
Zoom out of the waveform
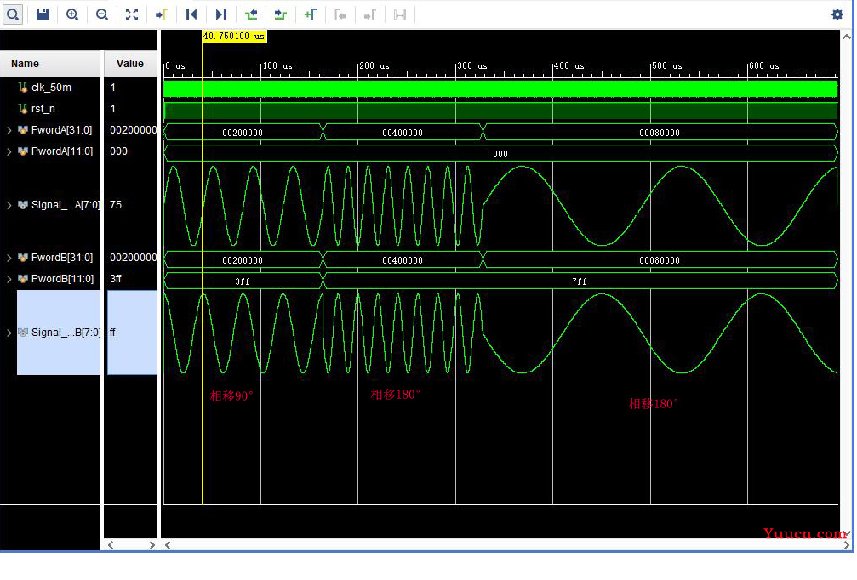tap(101, 14)
